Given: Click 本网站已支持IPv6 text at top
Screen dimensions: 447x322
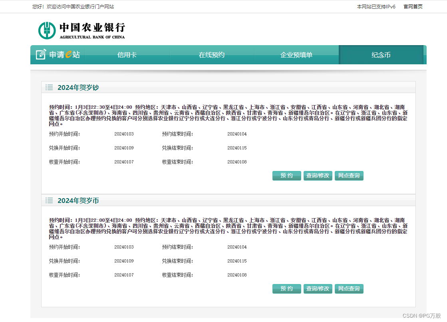Looking at the screenshot, I should pyautogui.click(x=376, y=6).
